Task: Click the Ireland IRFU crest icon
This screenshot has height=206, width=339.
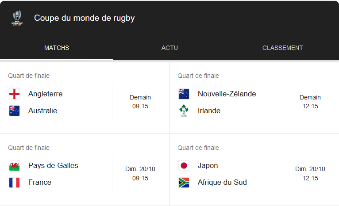Action: [184, 111]
